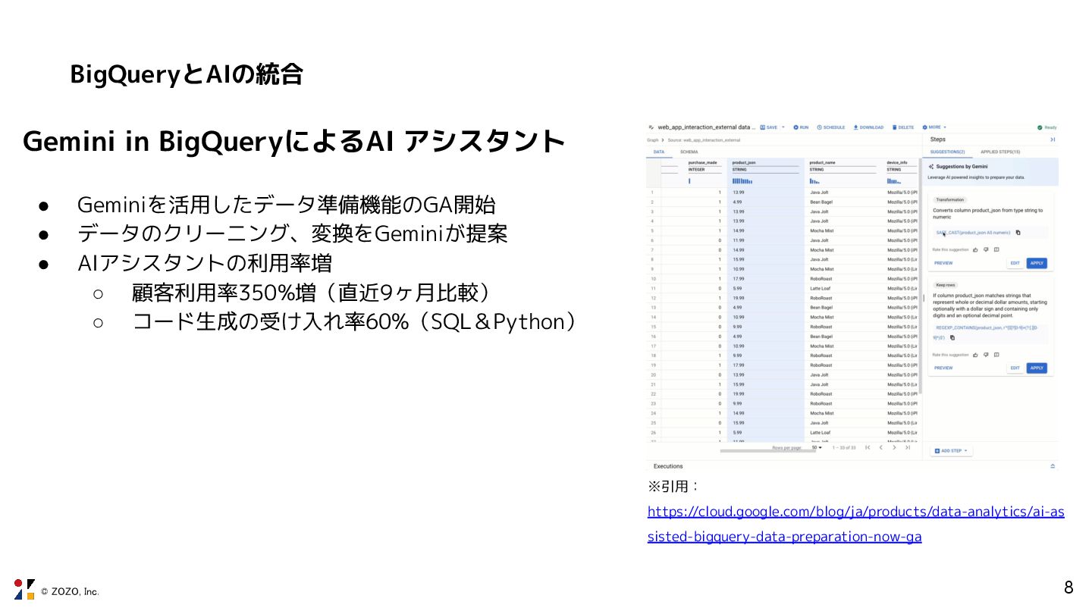Switch to the SCHEMA tab
This screenshot has height=614, width=1092.
pos(689,152)
